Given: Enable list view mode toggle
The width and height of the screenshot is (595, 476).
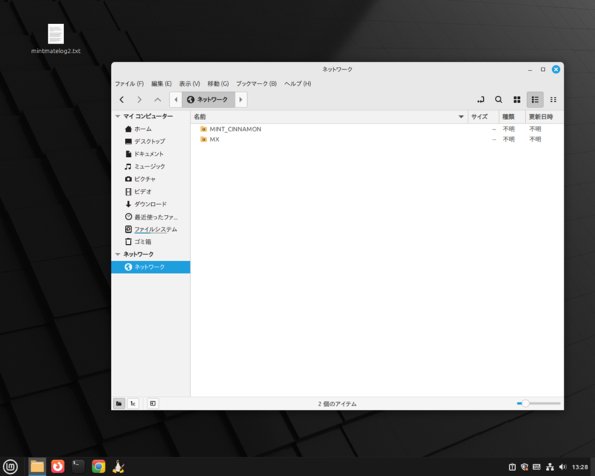Looking at the screenshot, I should (535, 100).
